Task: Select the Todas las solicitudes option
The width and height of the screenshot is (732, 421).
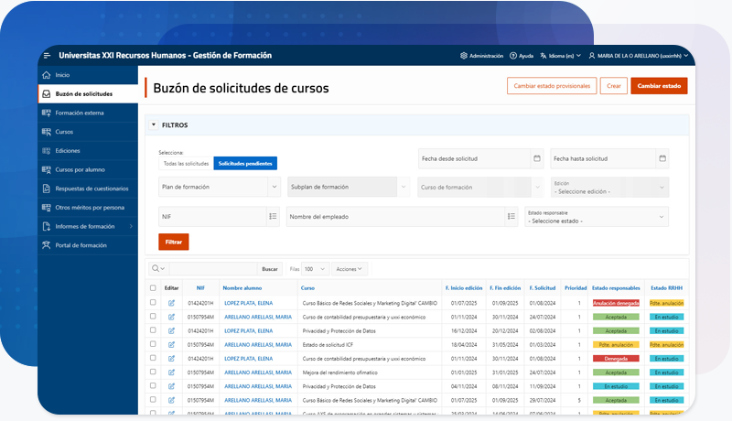Action: pyautogui.click(x=186, y=164)
